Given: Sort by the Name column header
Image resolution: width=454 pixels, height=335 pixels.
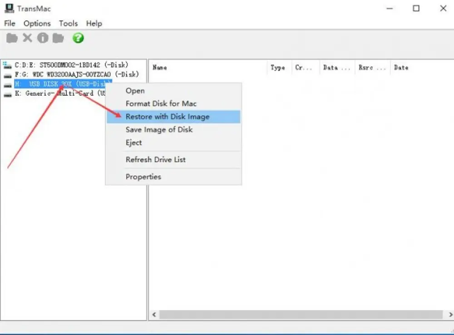Looking at the screenshot, I should (208, 68).
